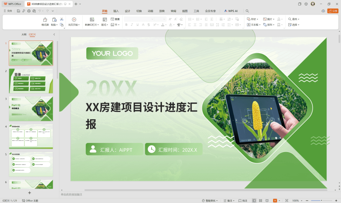Toggle normal view in the status bar
The image size is (341, 203).
pos(254,200)
